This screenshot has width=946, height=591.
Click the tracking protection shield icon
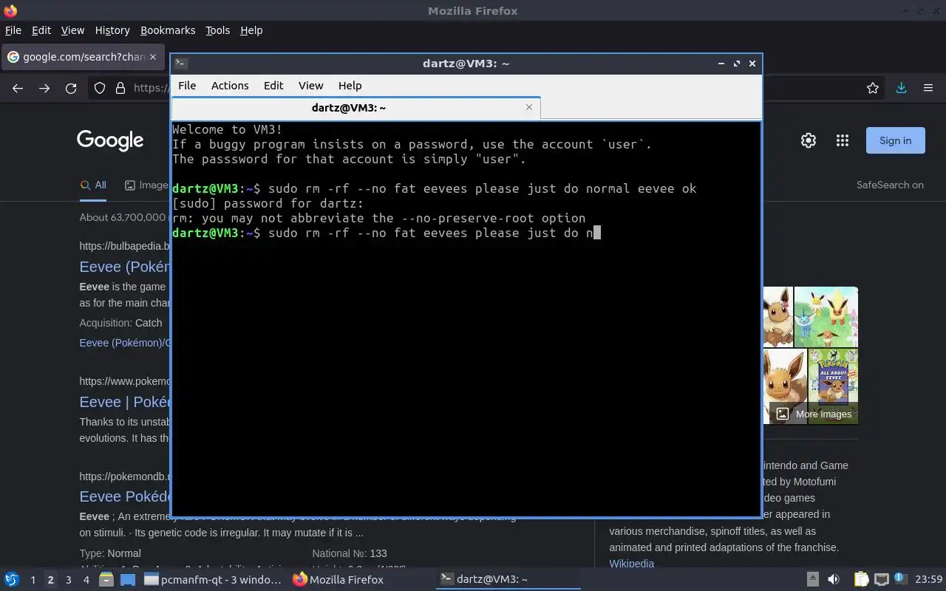tap(100, 88)
